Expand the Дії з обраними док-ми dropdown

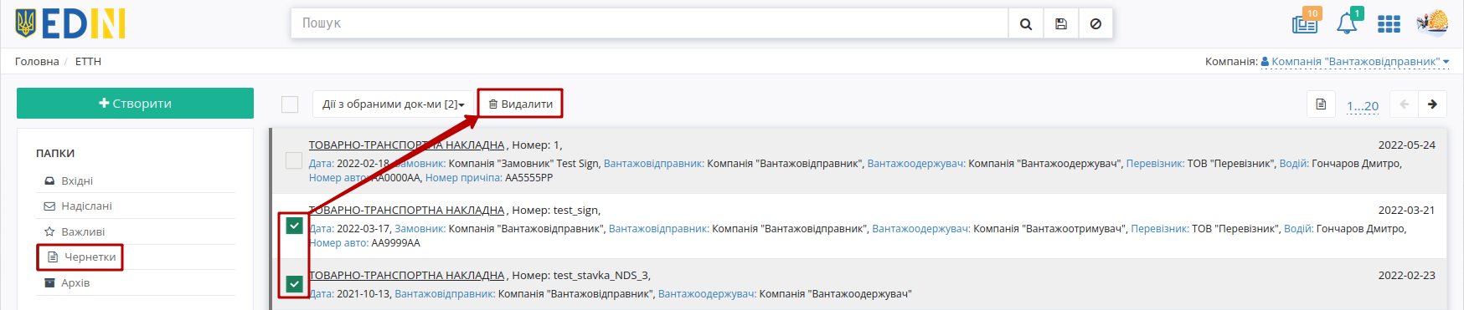tap(394, 104)
